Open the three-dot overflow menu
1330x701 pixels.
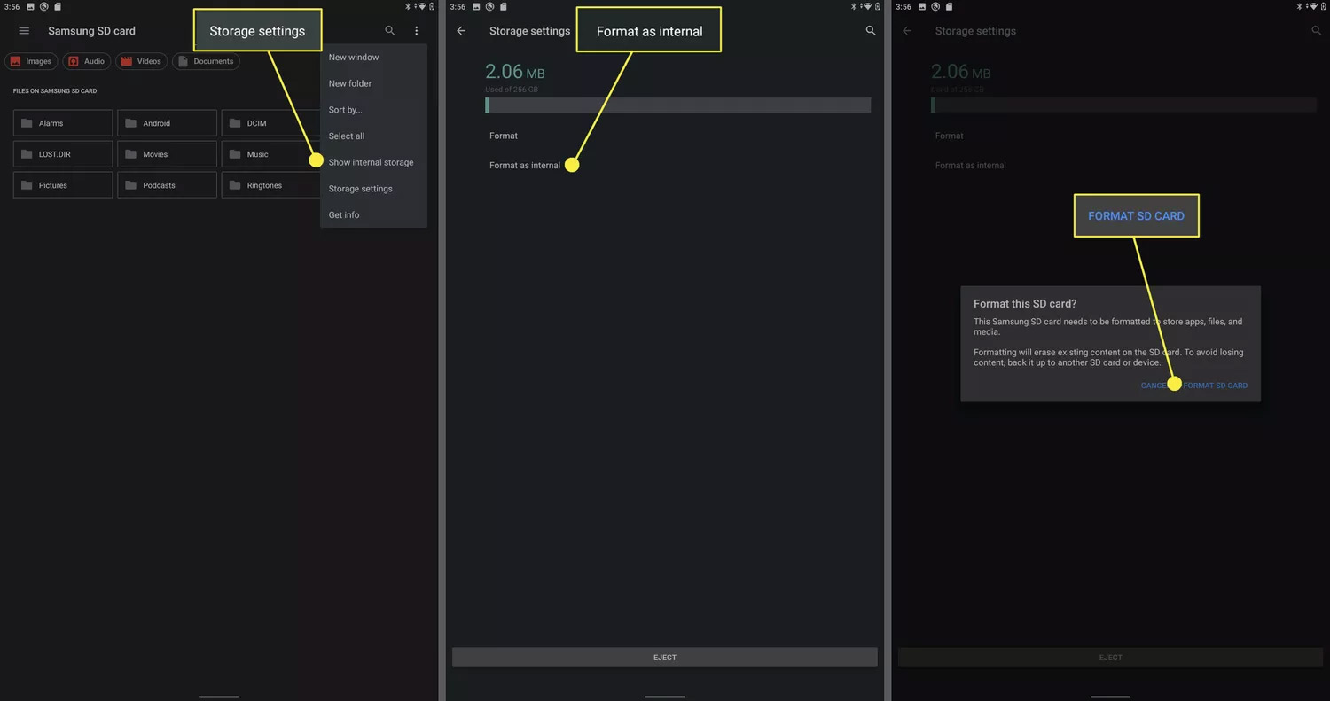click(x=416, y=30)
